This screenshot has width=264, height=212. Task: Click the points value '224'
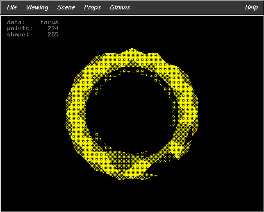click(x=53, y=28)
